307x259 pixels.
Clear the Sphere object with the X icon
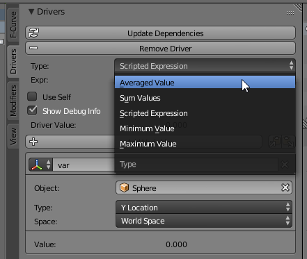(x=285, y=187)
